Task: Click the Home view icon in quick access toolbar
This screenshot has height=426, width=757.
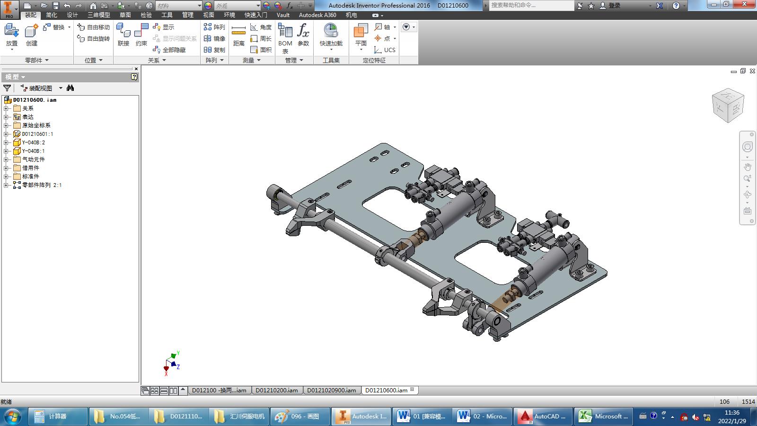Action: pyautogui.click(x=93, y=5)
